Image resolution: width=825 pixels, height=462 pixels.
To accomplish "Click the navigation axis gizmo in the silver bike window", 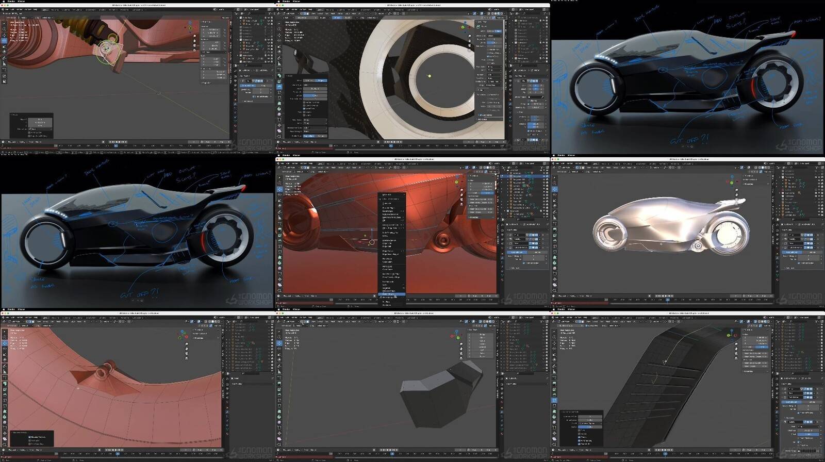I will click(732, 181).
